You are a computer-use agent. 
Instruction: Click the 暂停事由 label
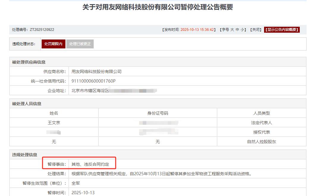point(57,164)
